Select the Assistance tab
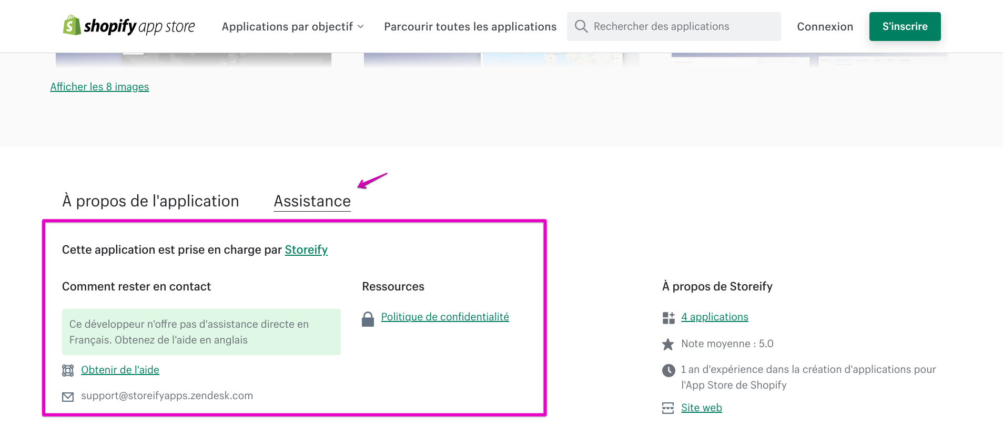 click(x=312, y=201)
